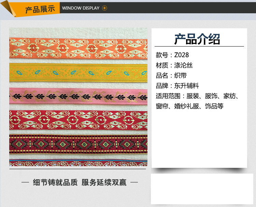The width and height of the screenshot is (256, 207).
Task: Click the 窗帘、婚纱礼服、饰品等 line
Action: tap(189, 106)
